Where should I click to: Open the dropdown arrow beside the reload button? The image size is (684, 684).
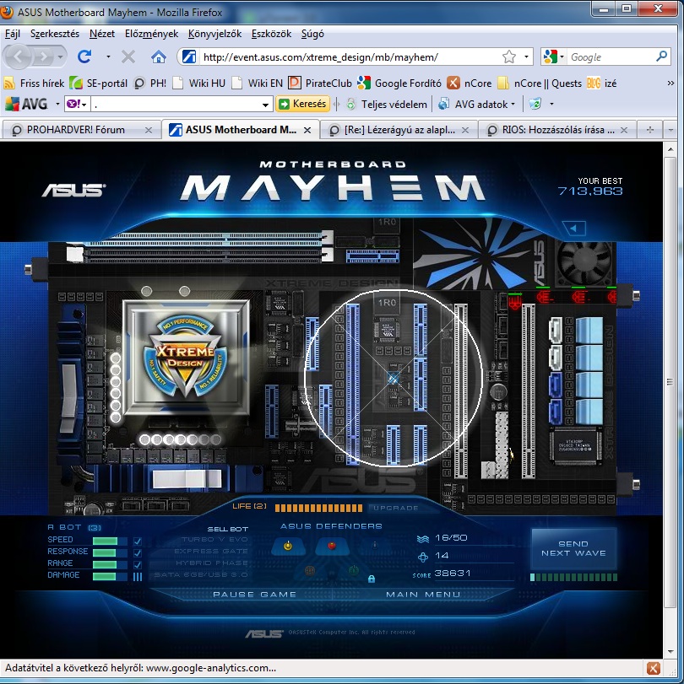coord(108,57)
